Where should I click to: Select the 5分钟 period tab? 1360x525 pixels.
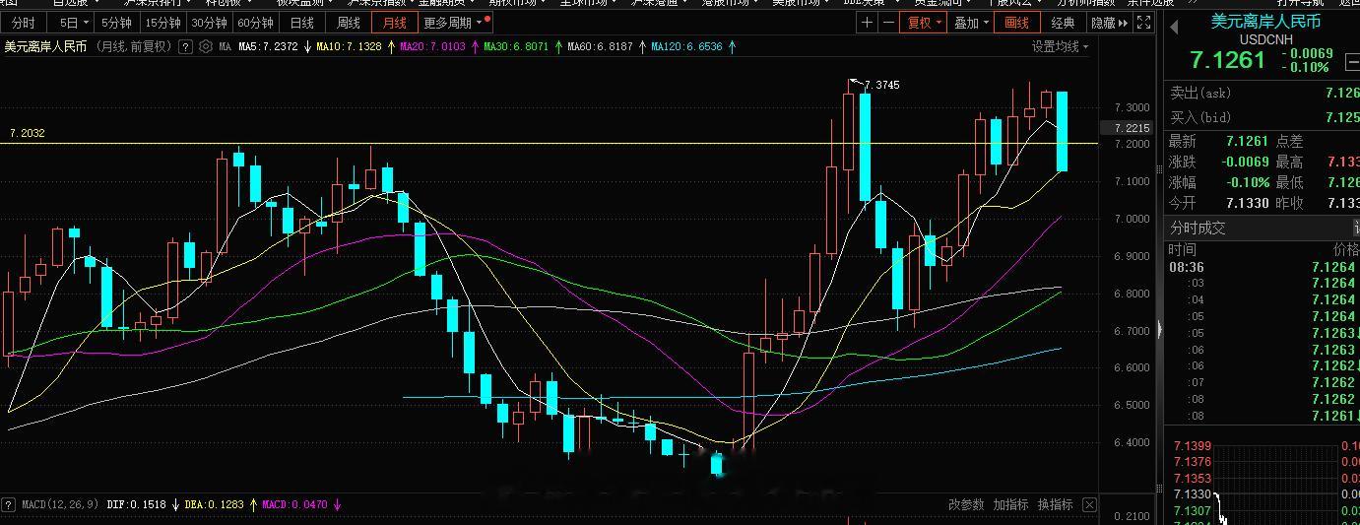click(x=116, y=23)
